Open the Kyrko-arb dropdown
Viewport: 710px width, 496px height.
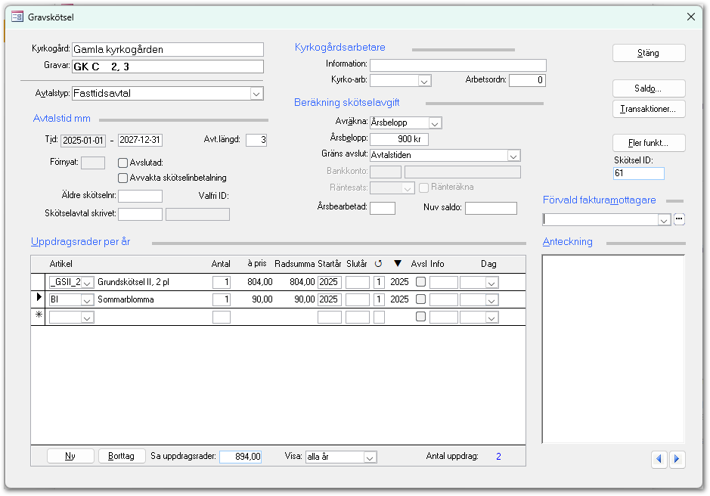[424, 81]
